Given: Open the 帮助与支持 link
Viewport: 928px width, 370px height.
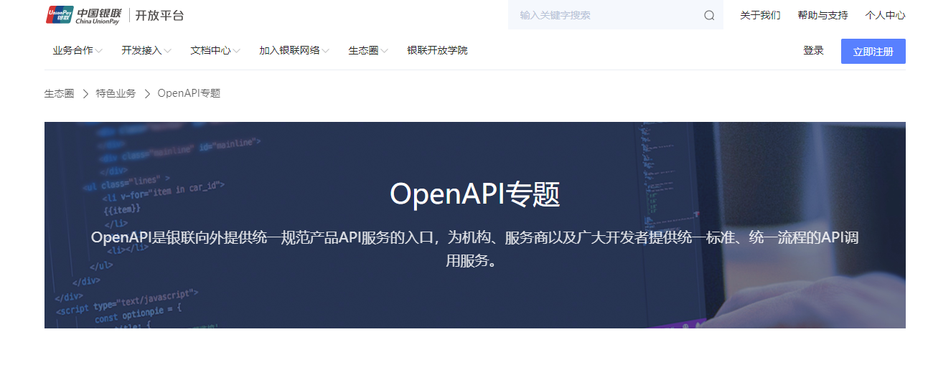Looking at the screenshot, I should point(822,15).
